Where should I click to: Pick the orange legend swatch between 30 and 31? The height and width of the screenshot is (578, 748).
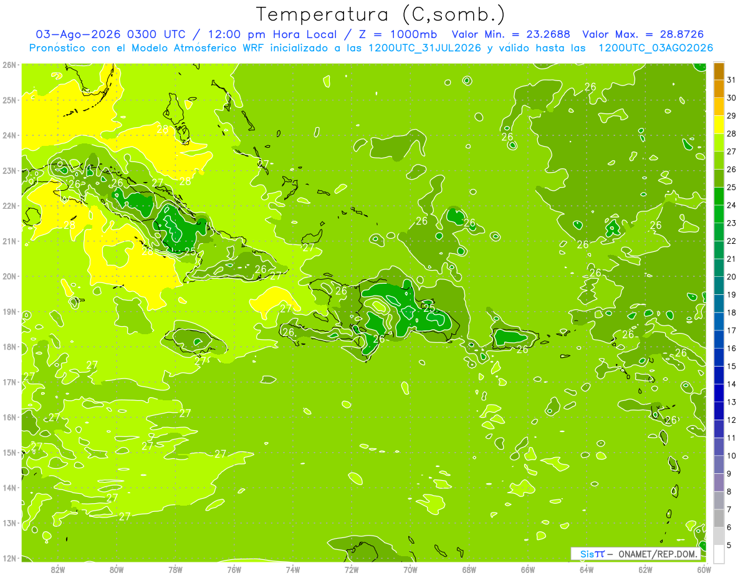(719, 89)
